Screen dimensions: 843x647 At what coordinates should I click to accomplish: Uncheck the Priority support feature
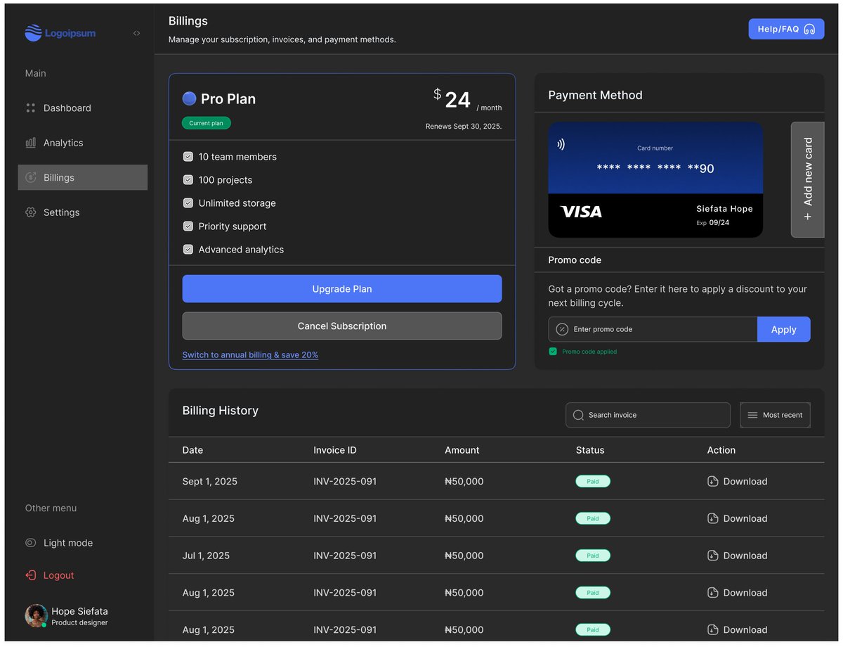coord(188,226)
